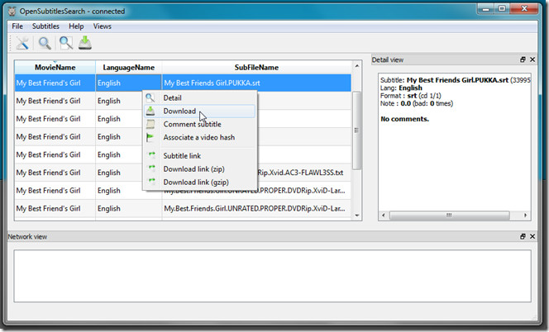The width and height of the screenshot is (549, 332).
Task: Open the Views menu
Action: click(103, 26)
